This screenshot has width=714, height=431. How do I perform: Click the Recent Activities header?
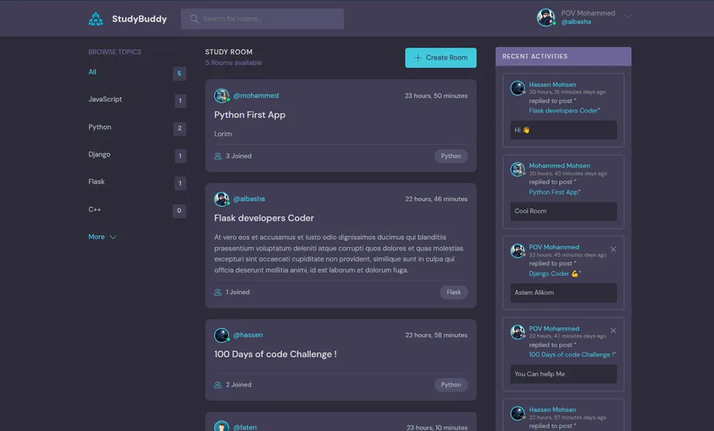(x=563, y=56)
